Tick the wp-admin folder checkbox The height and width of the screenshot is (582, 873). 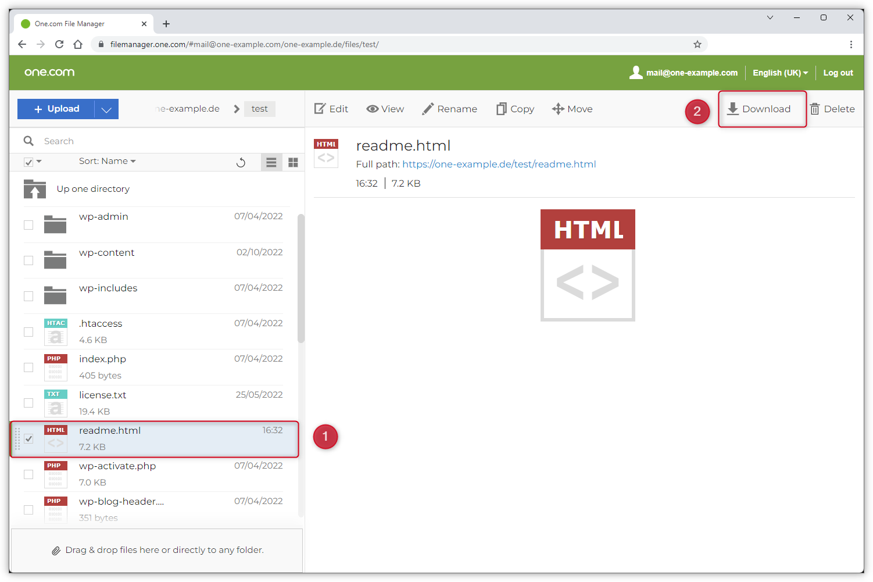[x=28, y=225]
